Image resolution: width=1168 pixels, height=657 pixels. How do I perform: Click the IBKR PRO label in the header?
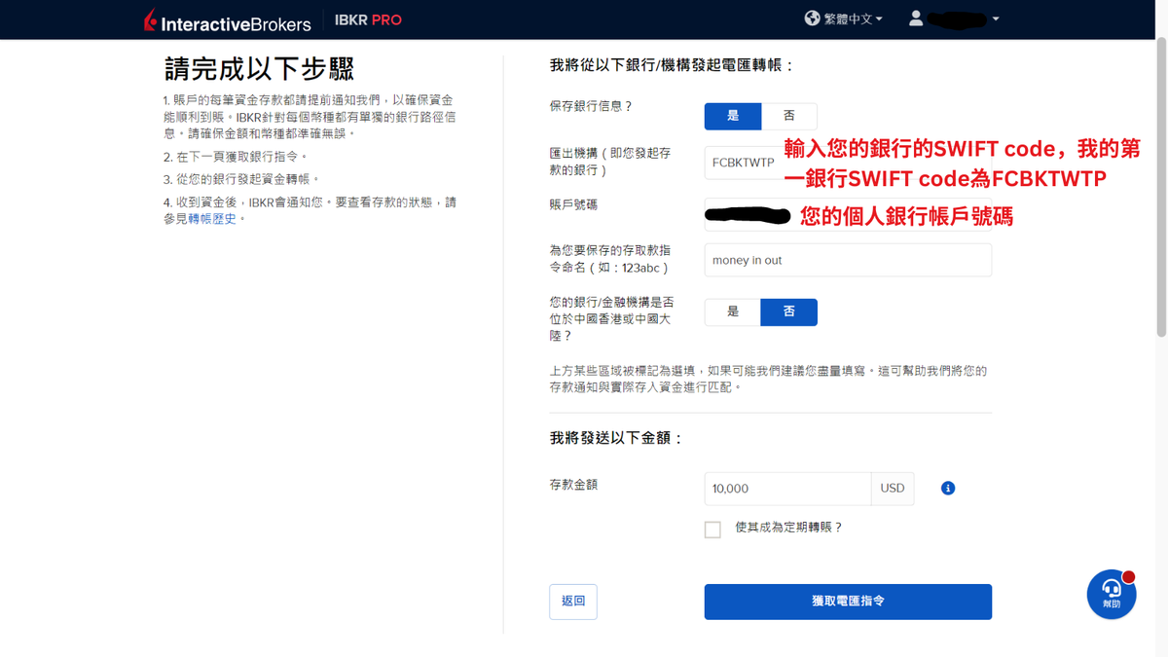(368, 18)
